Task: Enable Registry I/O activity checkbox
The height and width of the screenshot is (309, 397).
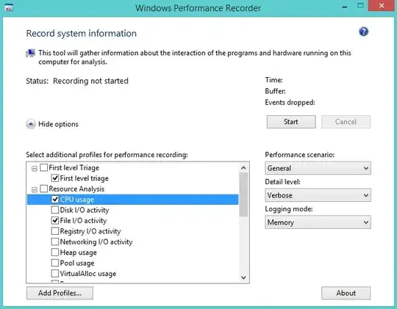Action: [55, 231]
